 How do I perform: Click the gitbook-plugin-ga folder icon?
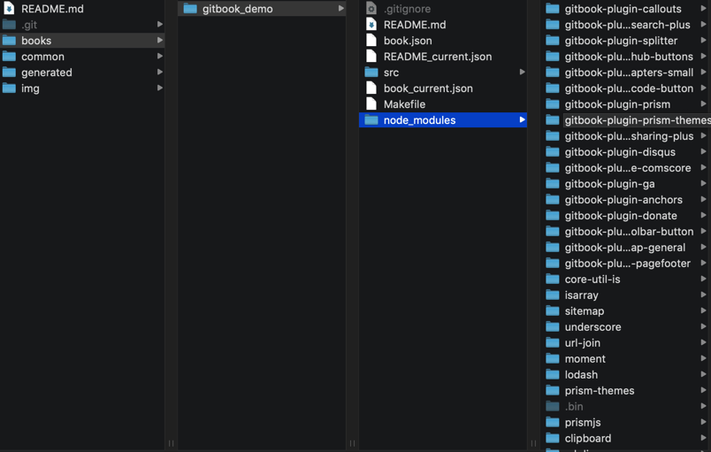tap(553, 184)
